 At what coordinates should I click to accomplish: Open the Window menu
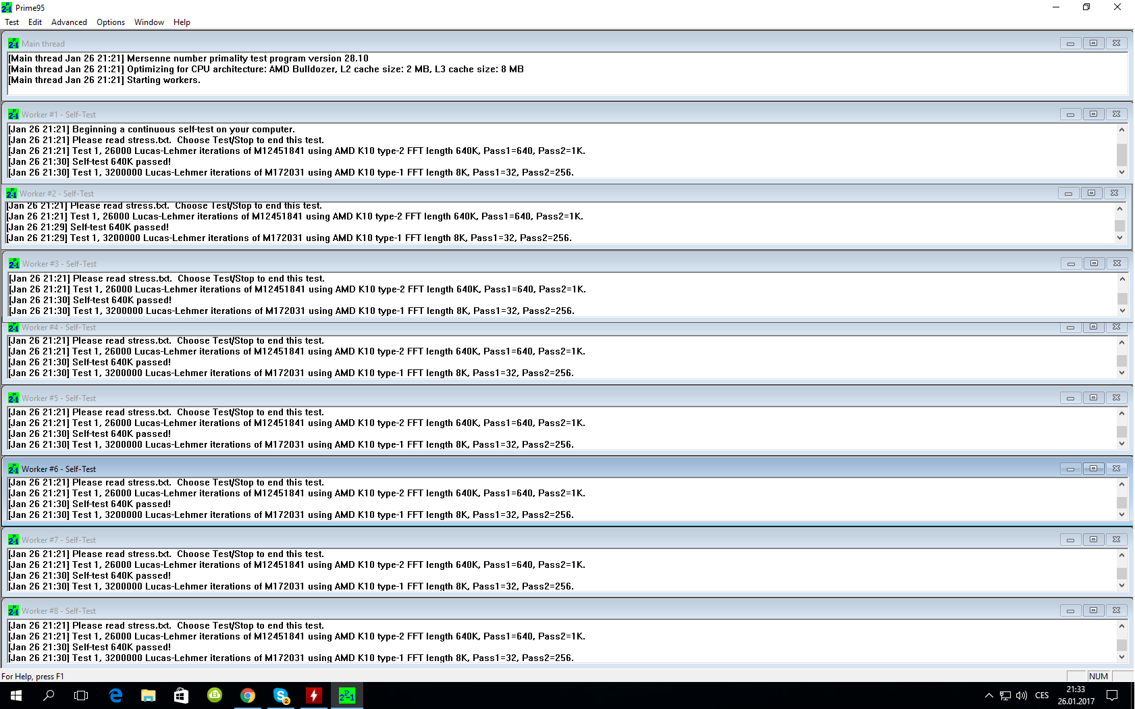click(149, 22)
